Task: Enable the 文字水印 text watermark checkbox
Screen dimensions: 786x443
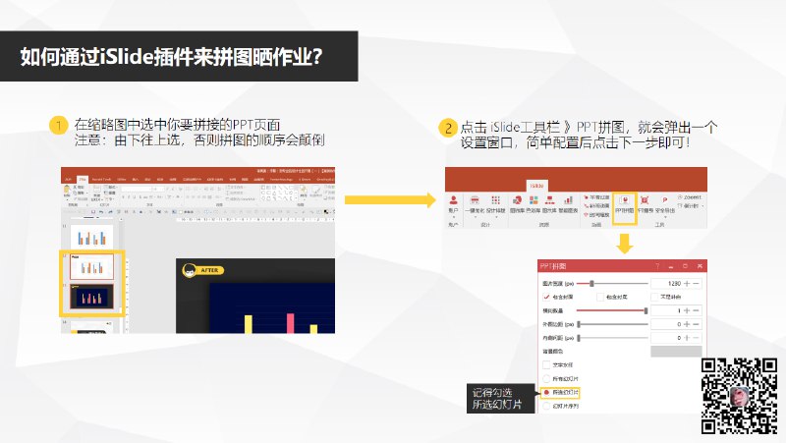Action: (546, 364)
